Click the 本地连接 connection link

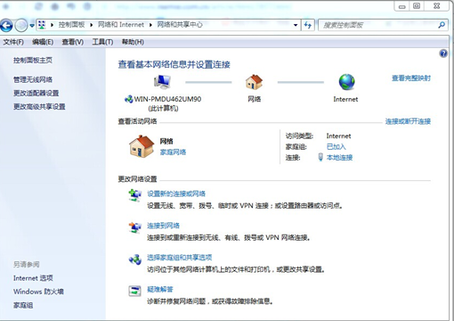[x=339, y=157]
